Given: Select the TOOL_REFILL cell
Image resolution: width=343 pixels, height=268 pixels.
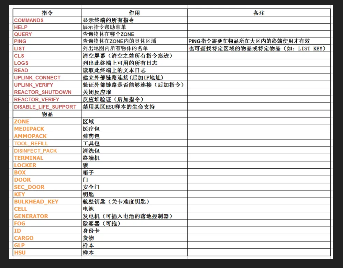Looking at the screenshot, I should coord(47,143).
